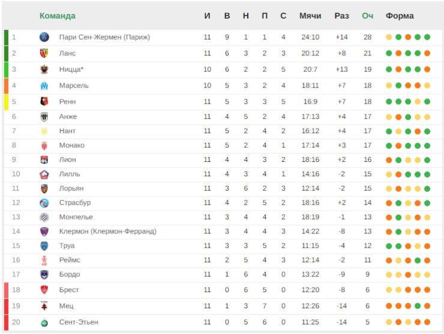444x334 pixels.
Task: Open team link Ницца*
Action: tap(71, 70)
